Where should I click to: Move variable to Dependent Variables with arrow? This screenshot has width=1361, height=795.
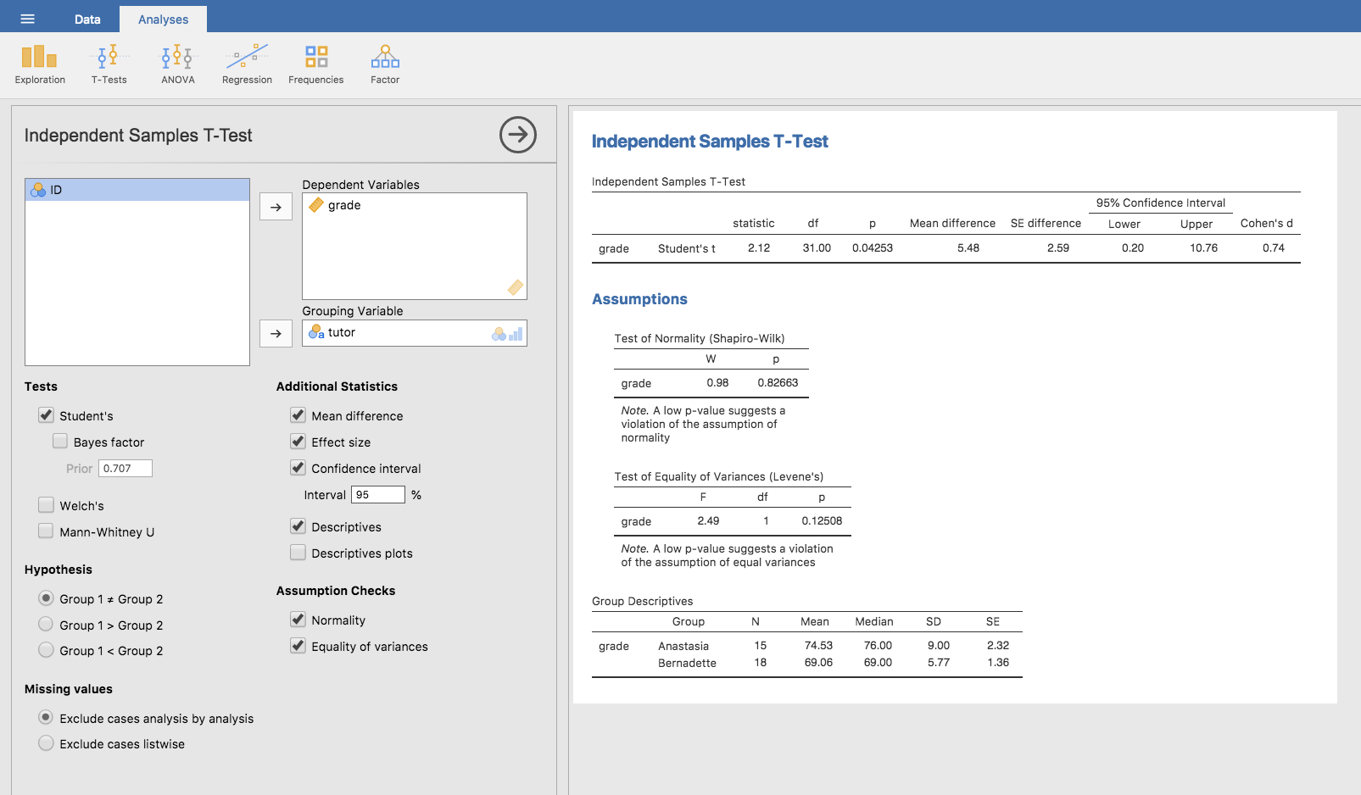tap(276, 207)
